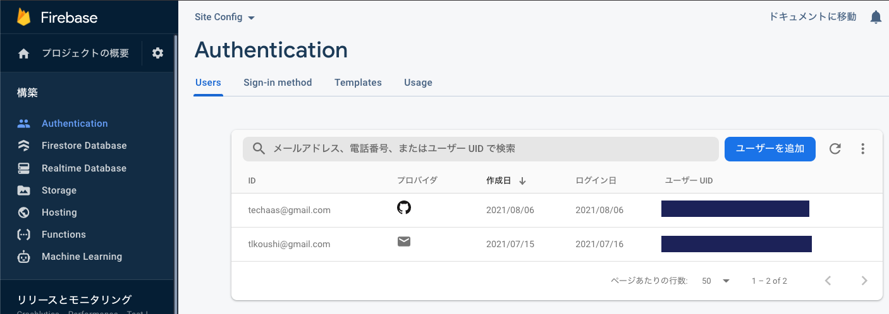Click the Firebase flame logo

pos(24,16)
